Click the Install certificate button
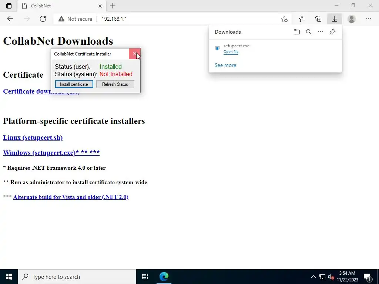Screen dimensions: 379x284 (x=74, y=84)
